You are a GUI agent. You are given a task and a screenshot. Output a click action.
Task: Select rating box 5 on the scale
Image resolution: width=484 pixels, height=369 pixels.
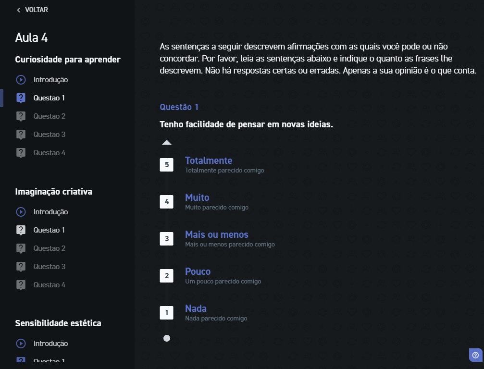click(167, 165)
